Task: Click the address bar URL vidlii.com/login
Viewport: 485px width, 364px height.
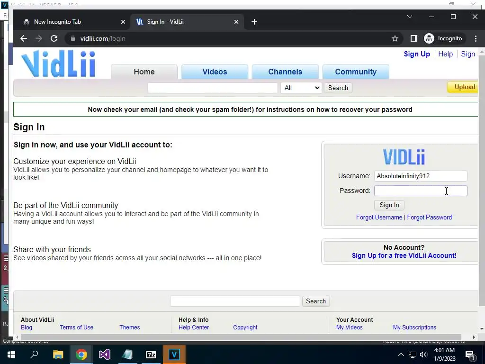Action: [x=103, y=38]
